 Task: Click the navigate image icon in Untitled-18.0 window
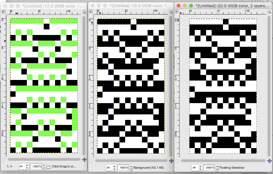click(x=172, y=161)
